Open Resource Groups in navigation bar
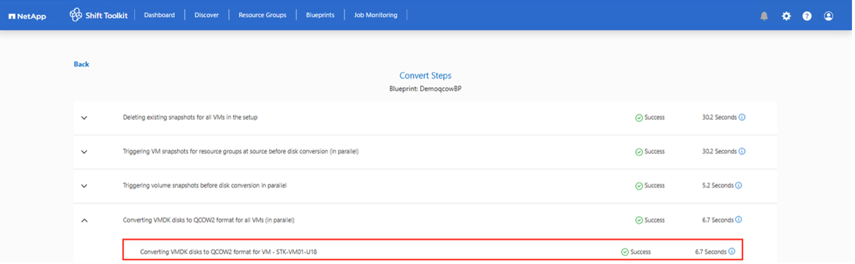This screenshot has height=264, width=855. (x=263, y=15)
